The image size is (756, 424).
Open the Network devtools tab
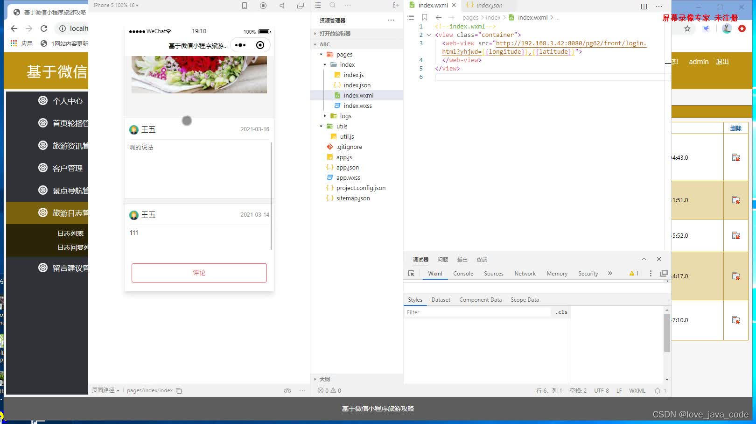[x=525, y=274]
